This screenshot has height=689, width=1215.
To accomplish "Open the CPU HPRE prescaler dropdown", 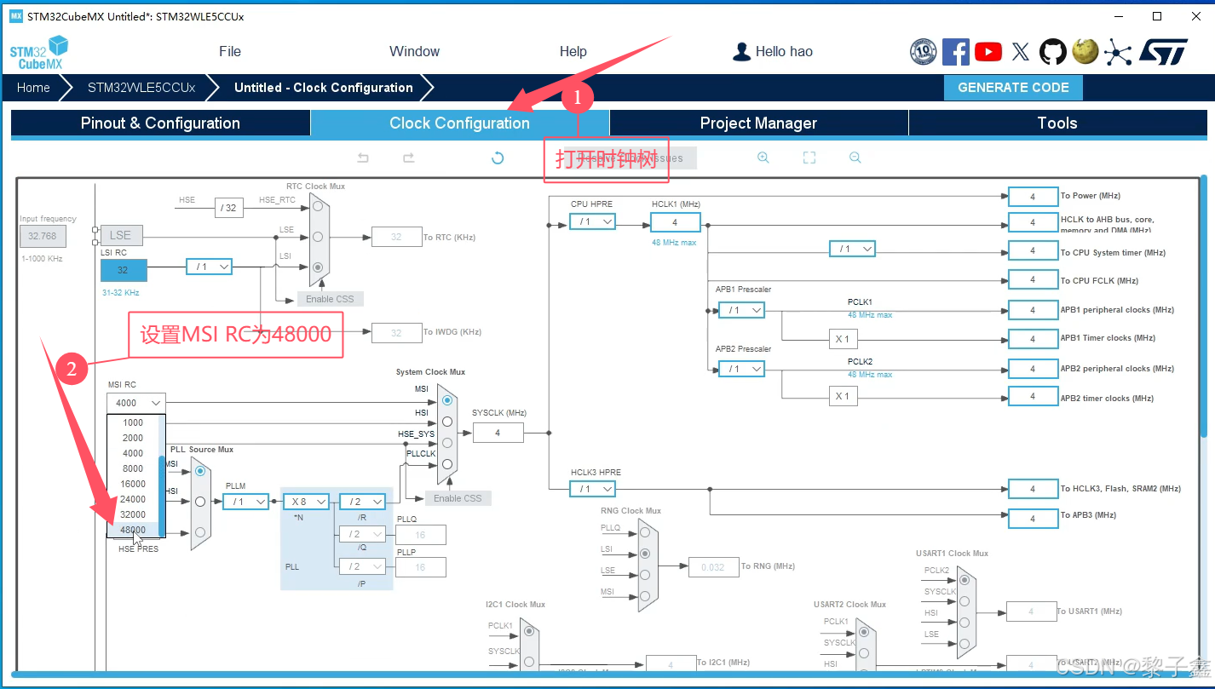I will click(593, 222).
